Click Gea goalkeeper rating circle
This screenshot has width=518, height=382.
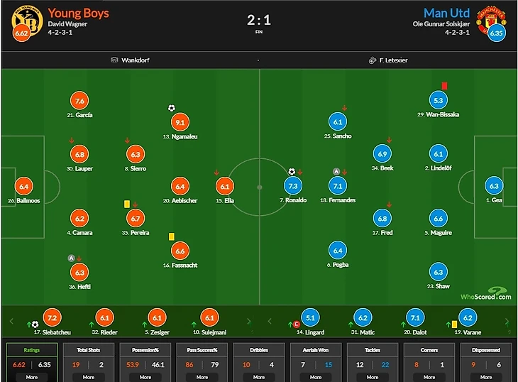coord(494,186)
